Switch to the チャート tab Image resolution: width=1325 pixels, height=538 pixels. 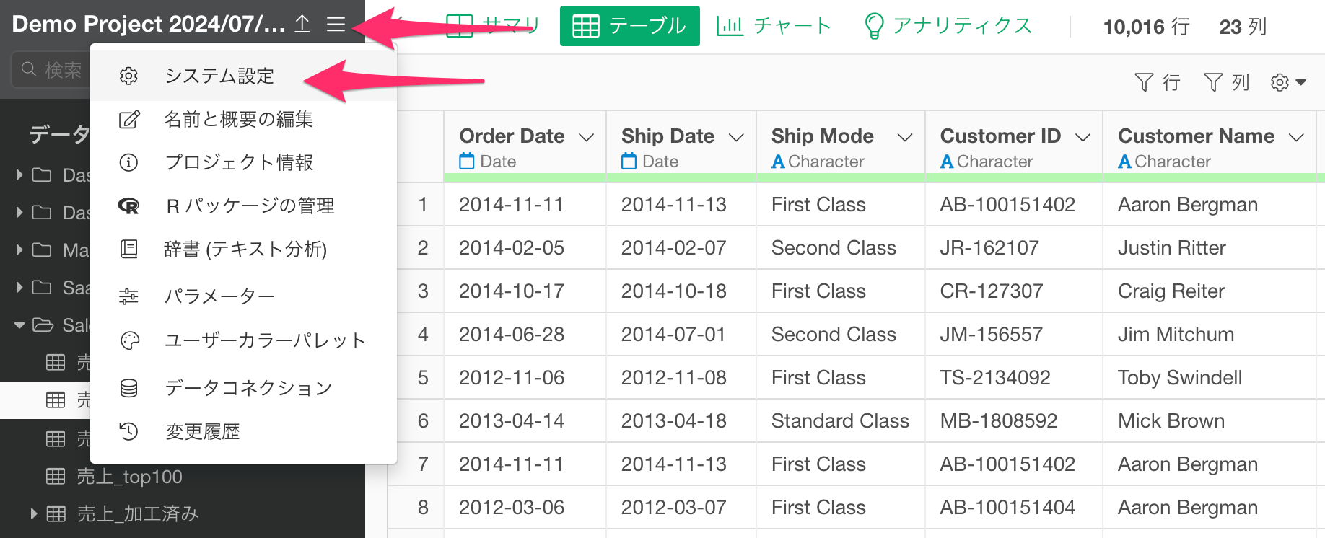pos(774,26)
